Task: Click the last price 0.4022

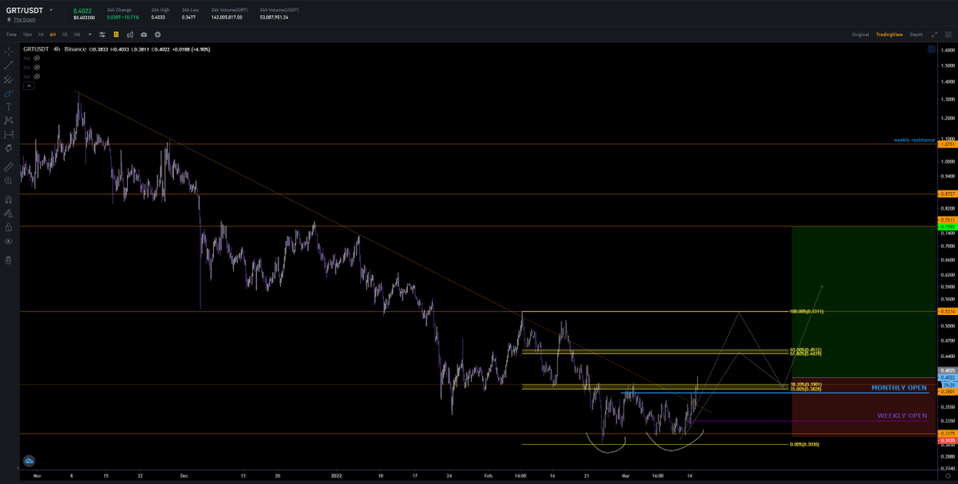Action: click(81, 10)
